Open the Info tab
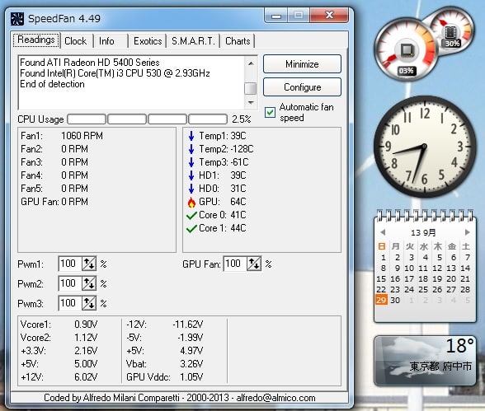The image size is (485, 411). click(x=106, y=41)
